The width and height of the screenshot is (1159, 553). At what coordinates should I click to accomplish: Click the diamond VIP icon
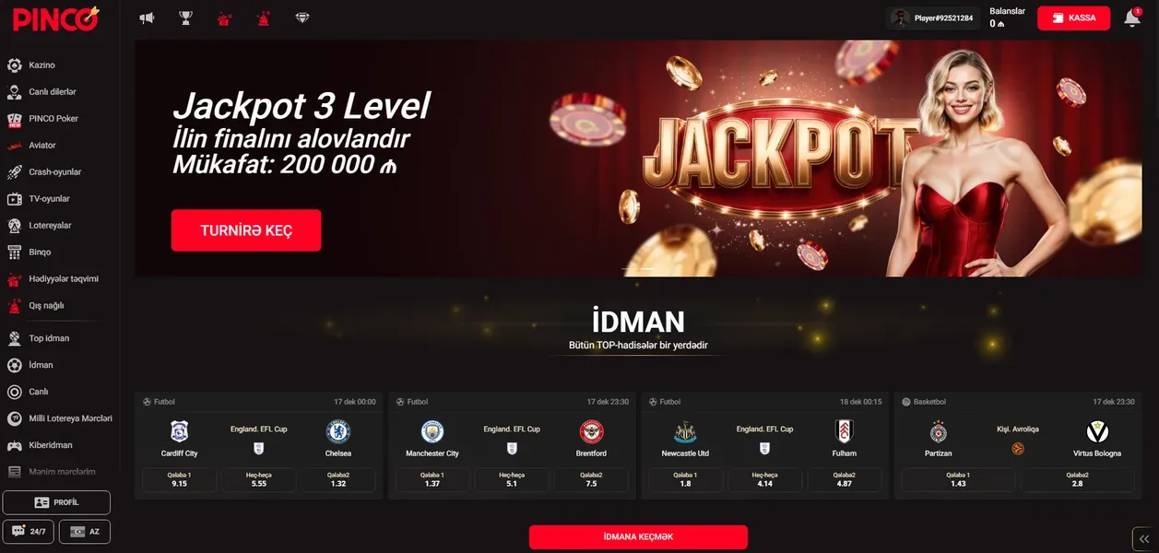click(302, 18)
